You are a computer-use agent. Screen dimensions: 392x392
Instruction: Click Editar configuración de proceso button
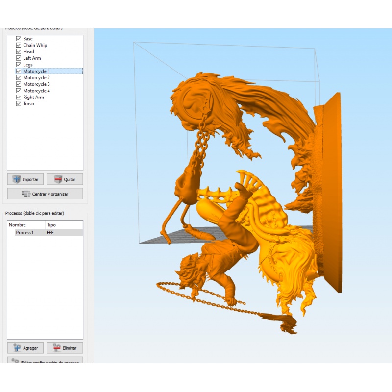[45, 361]
